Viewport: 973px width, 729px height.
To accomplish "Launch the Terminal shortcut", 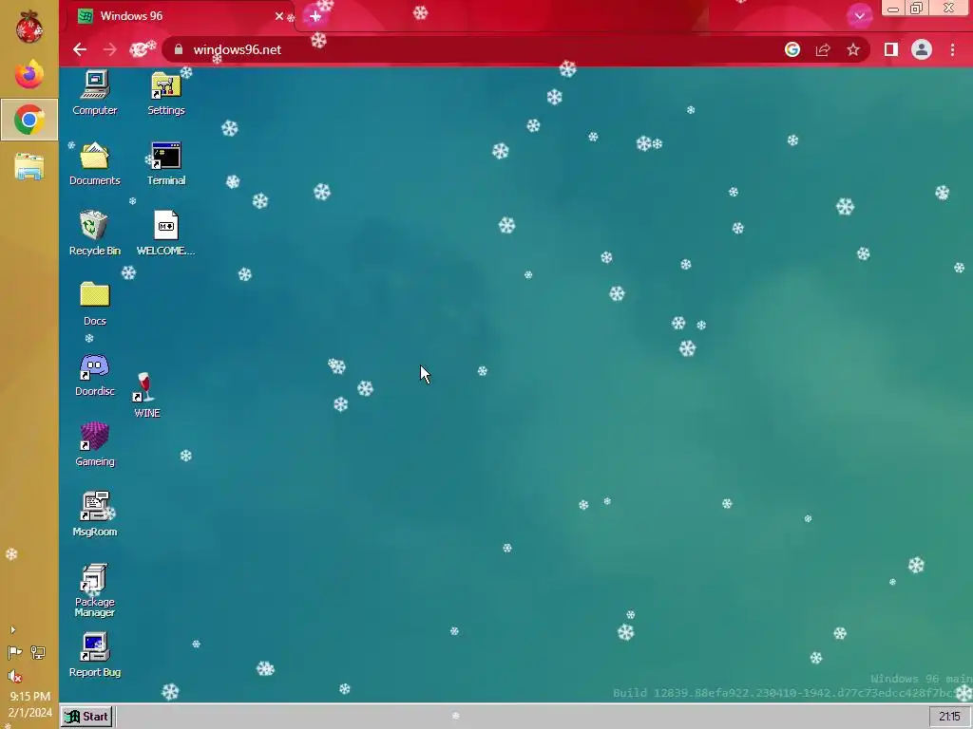I will pos(165,163).
